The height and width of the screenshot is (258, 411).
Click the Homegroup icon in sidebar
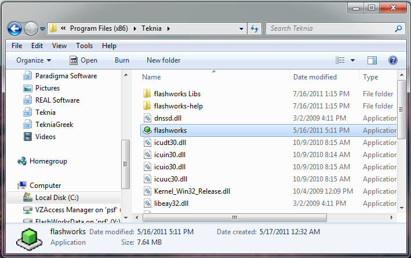23,161
